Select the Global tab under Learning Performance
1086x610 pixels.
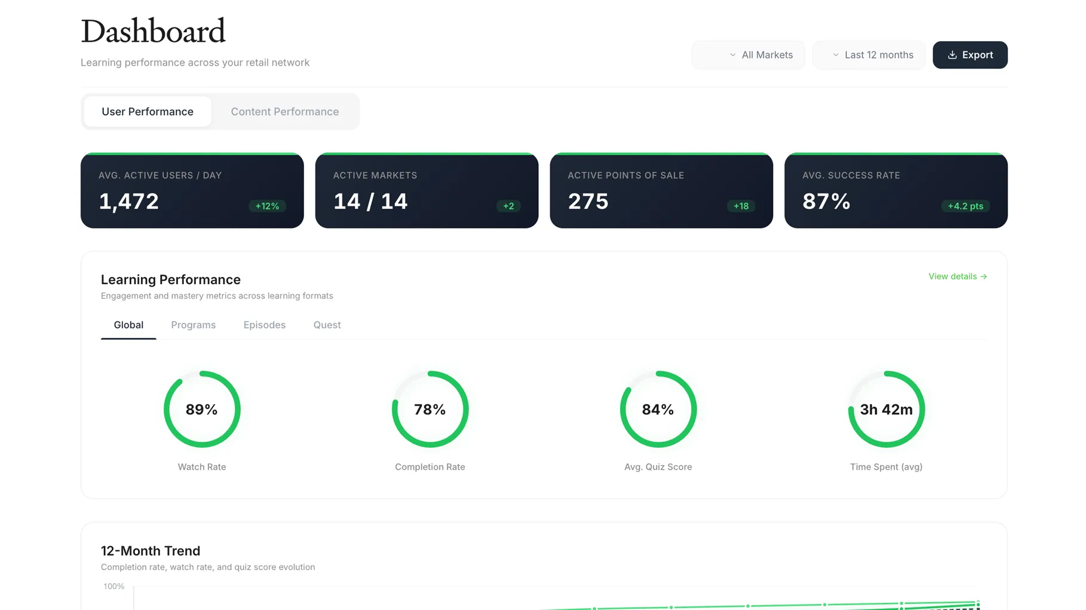[x=128, y=325]
